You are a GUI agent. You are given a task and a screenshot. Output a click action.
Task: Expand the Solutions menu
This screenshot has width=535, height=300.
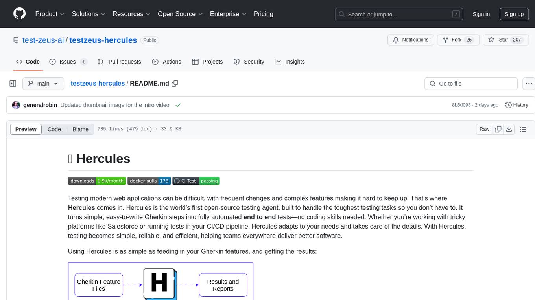pyautogui.click(x=89, y=14)
